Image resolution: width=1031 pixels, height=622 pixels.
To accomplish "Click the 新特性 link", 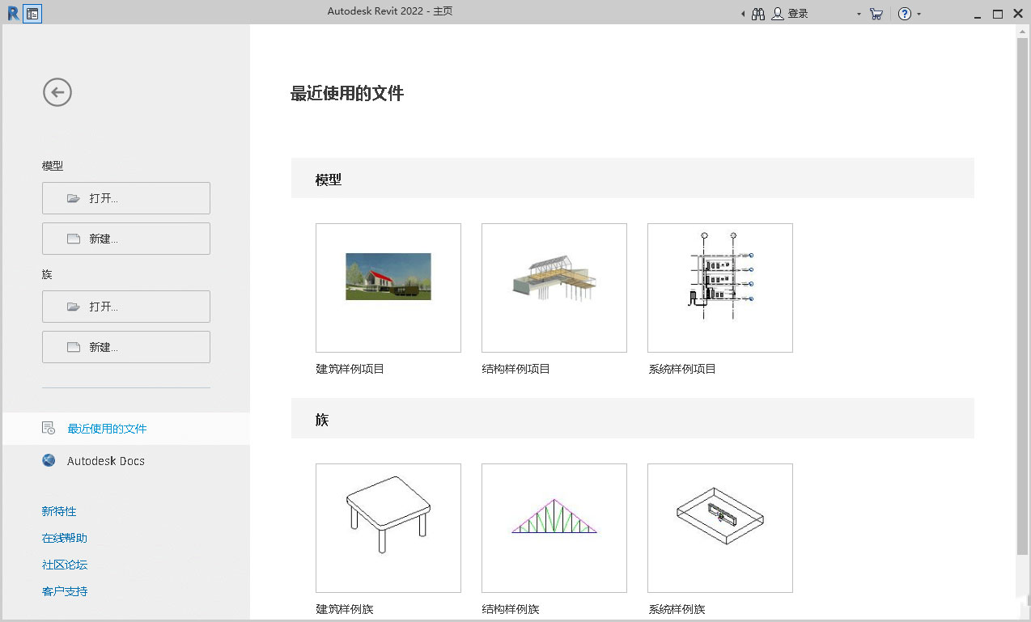I will coord(58,511).
